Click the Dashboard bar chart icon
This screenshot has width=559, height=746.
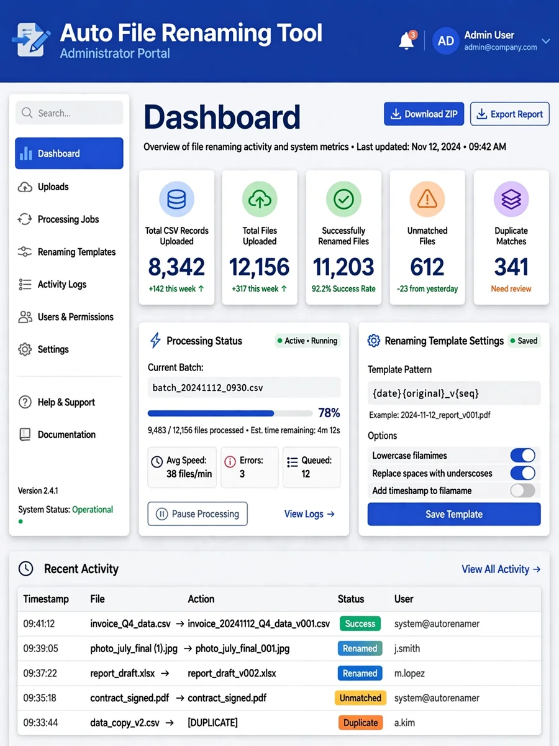pyautogui.click(x=25, y=154)
